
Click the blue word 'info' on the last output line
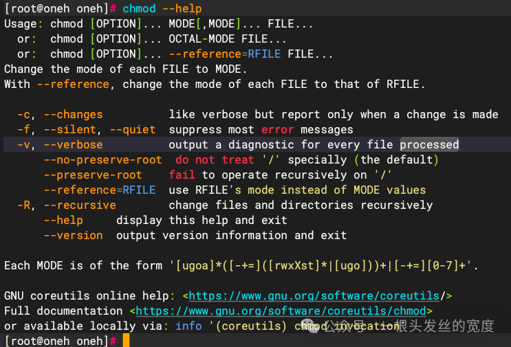tap(188, 326)
